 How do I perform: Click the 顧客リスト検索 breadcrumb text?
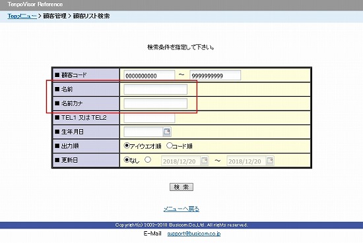point(91,16)
